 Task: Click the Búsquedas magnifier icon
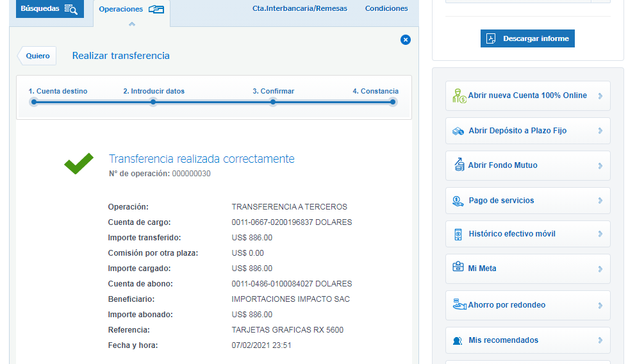click(70, 9)
